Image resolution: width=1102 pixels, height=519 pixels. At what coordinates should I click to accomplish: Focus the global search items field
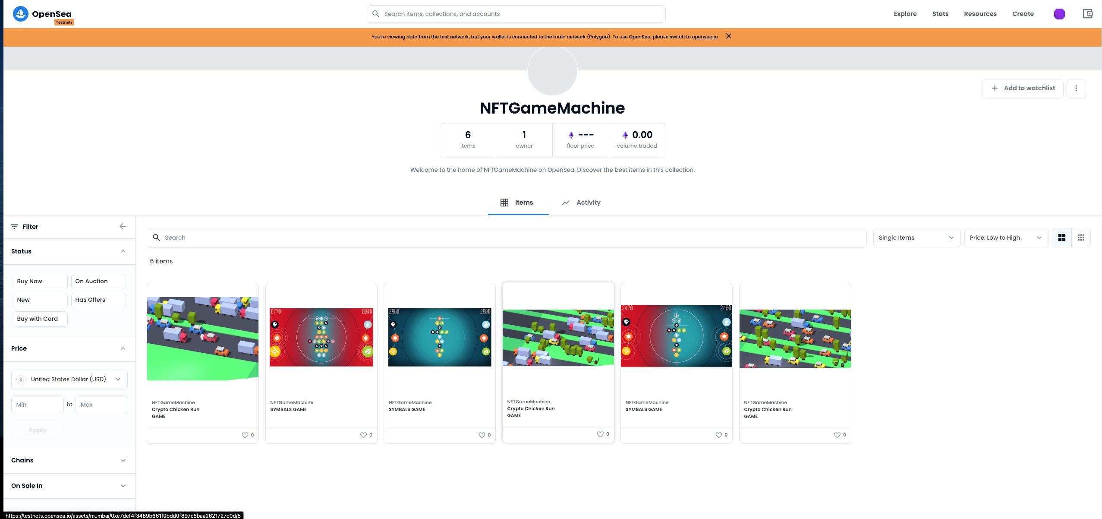516,14
